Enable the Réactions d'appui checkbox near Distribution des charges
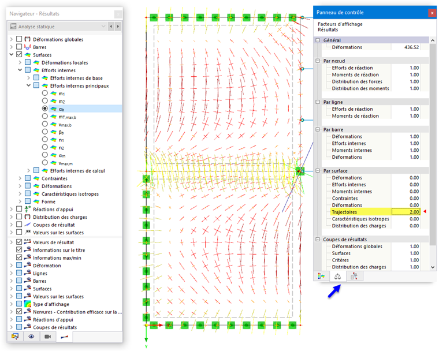The height and width of the screenshot is (351, 439). [x=19, y=209]
